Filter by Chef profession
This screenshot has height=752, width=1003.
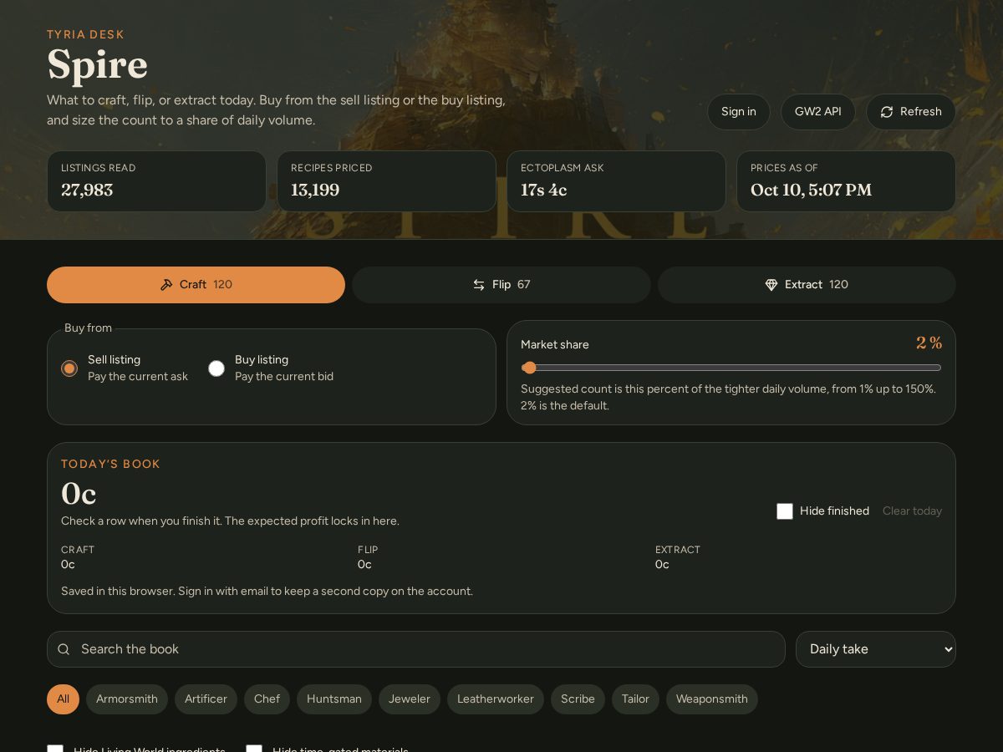click(x=267, y=699)
